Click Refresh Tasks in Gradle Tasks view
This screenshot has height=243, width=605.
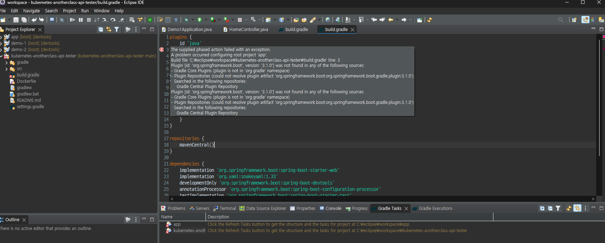pos(569,208)
